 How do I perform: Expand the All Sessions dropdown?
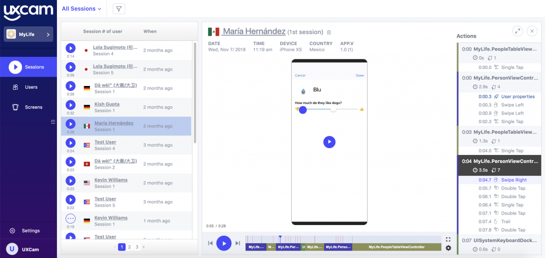point(81,8)
